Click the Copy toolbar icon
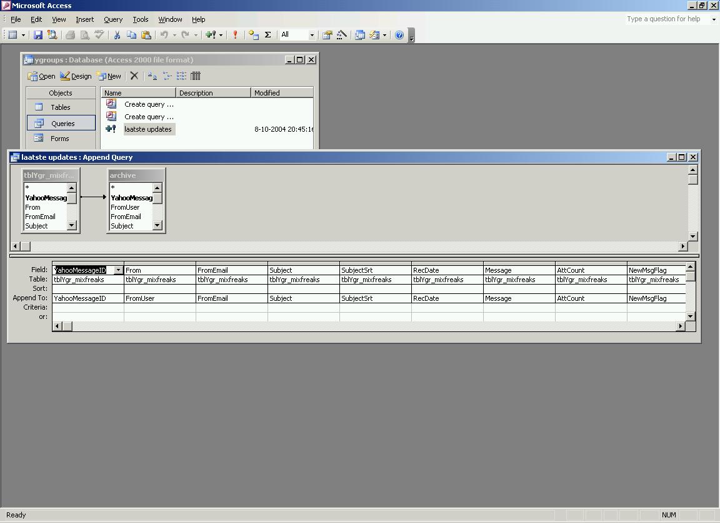Screen dimensions: 720x523 132,35
